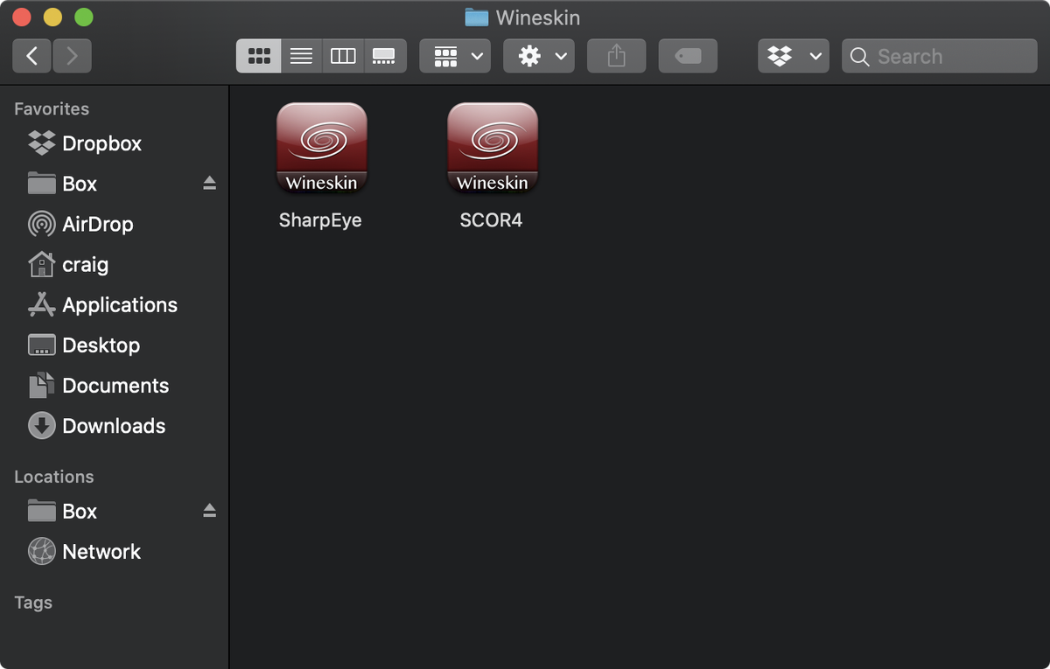Open the Dropbox toolbar dropdown
The image size is (1050, 669).
pyautogui.click(x=793, y=56)
